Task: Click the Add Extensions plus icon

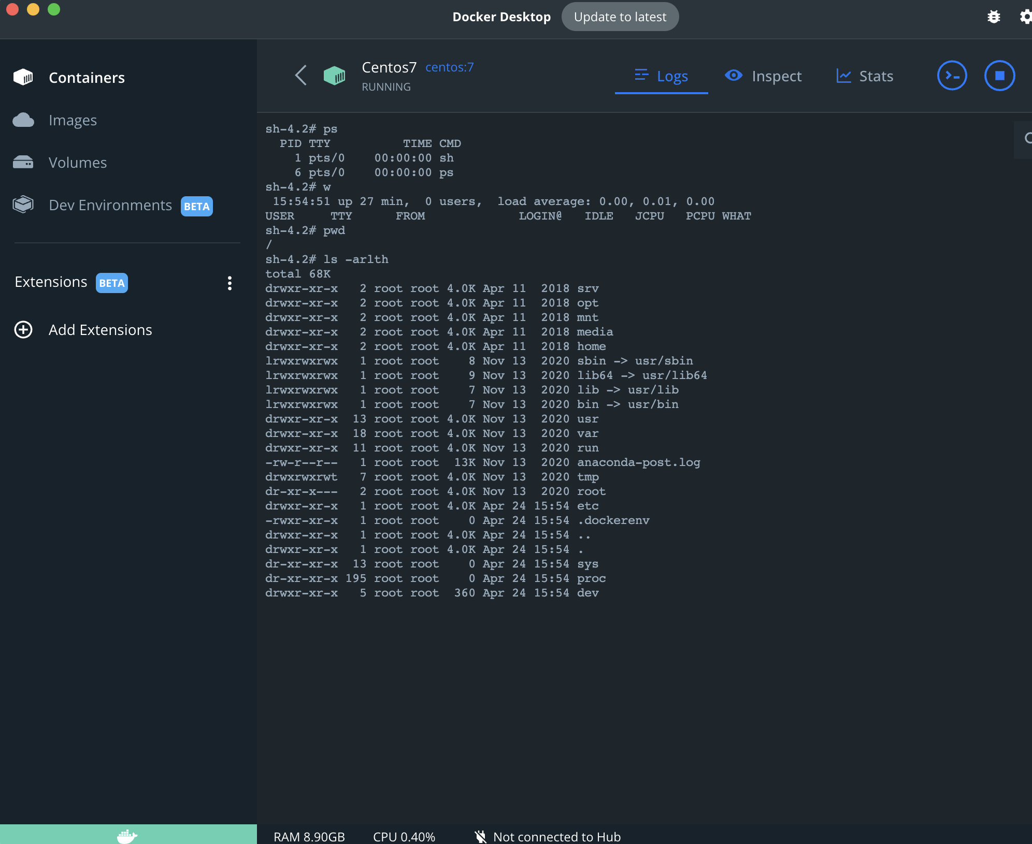Action: point(23,330)
